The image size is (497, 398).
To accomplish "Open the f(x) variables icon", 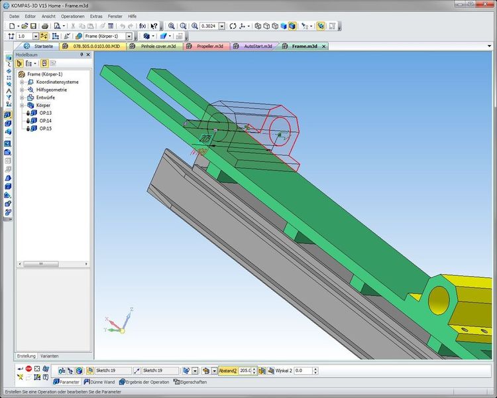I will (x=142, y=26).
